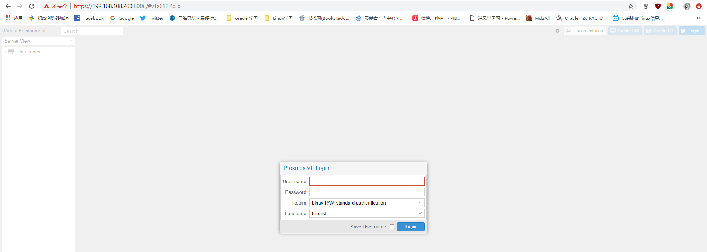This screenshot has width=707, height=252.
Task: Open the Linux学习 bookmark folder
Action: (x=279, y=18)
